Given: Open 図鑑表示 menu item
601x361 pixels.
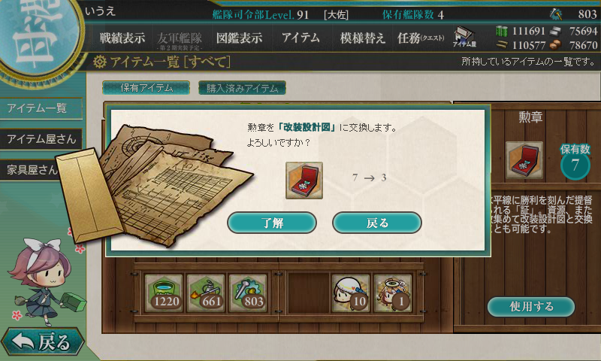Looking at the screenshot, I should pyautogui.click(x=239, y=38).
